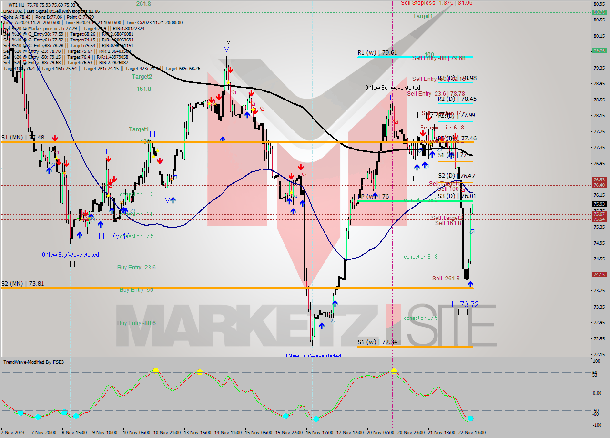Screen dimensions: 610x438
Task: Click the 'Sell correction 61.8' label
Action: tap(442, 128)
